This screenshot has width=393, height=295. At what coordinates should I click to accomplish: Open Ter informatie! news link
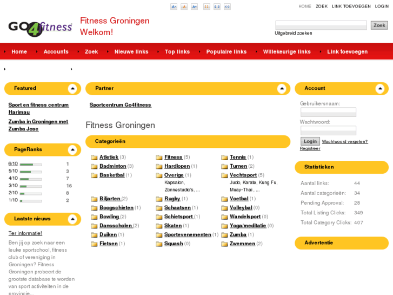[x=25, y=233]
